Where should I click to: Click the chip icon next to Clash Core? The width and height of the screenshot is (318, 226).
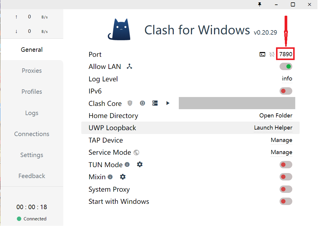[x=142, y=103]
